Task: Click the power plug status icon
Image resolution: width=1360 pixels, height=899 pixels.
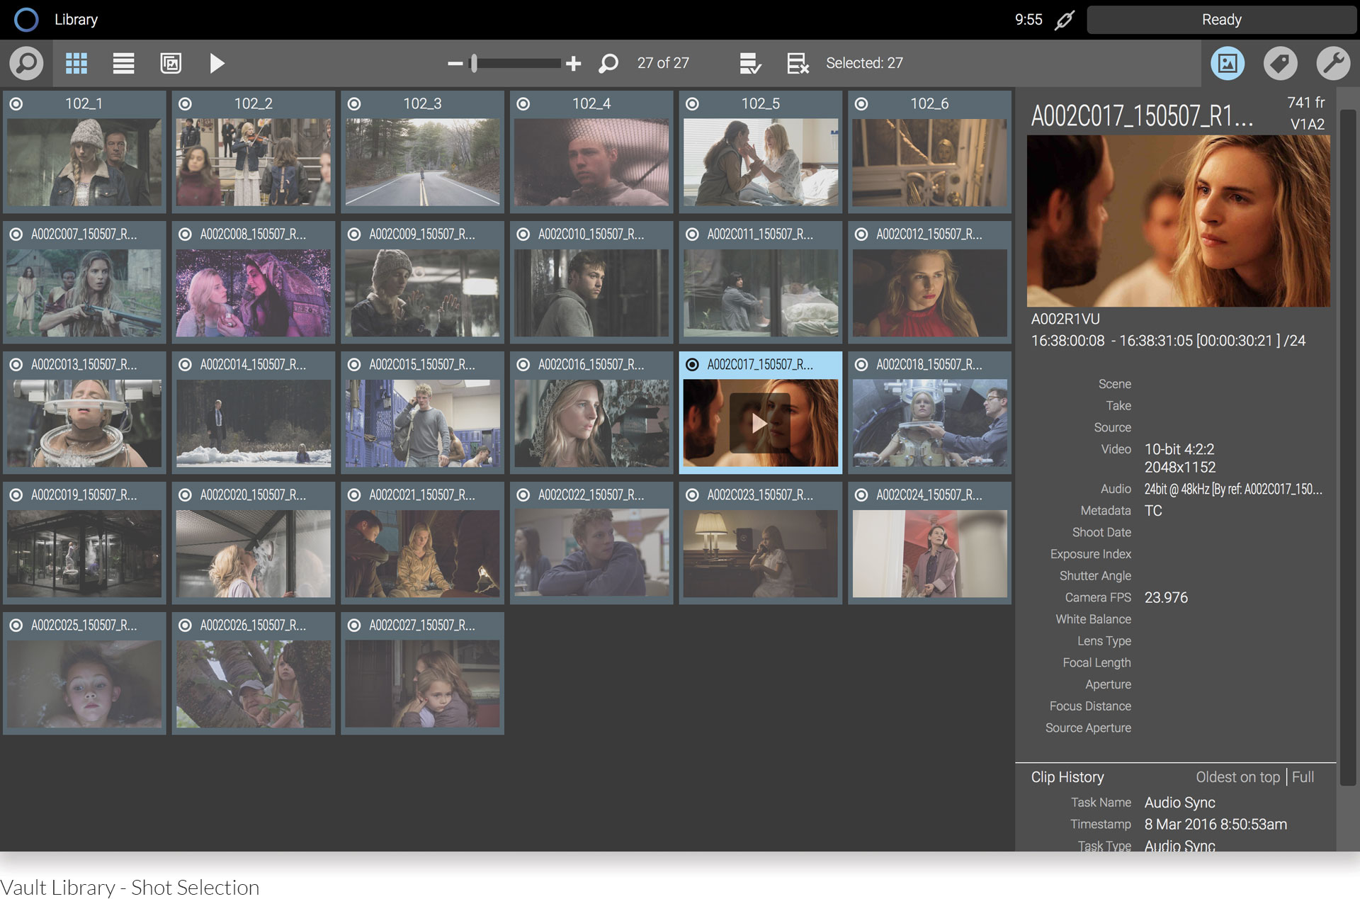Action: click(1064, 20)
